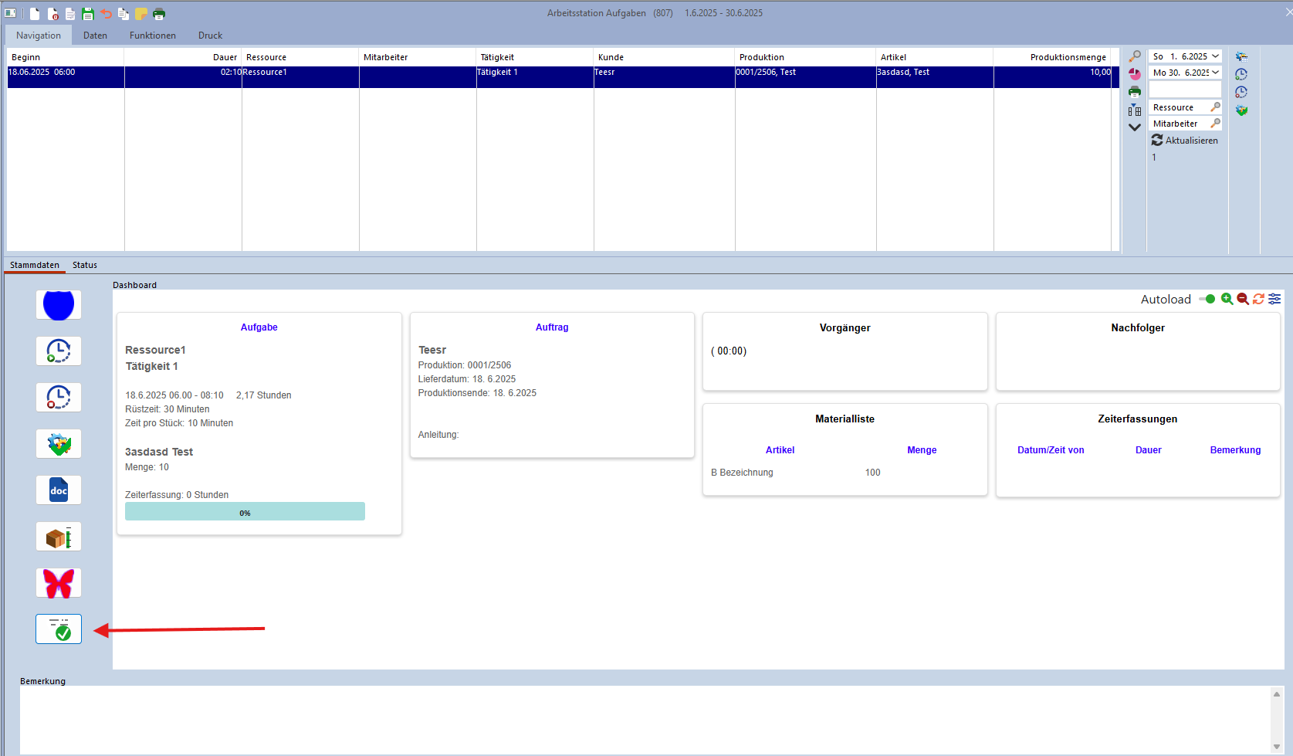Open the doc document sidebar button

[x=59, y=490]
